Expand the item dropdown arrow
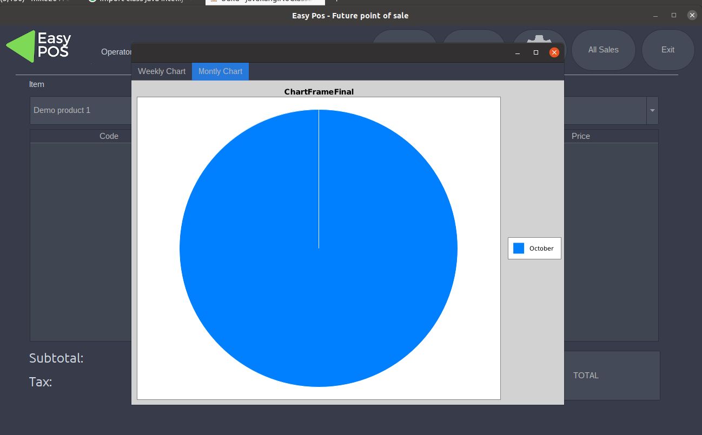This screenshot has height=435, width=702. [x=652, y=110]
